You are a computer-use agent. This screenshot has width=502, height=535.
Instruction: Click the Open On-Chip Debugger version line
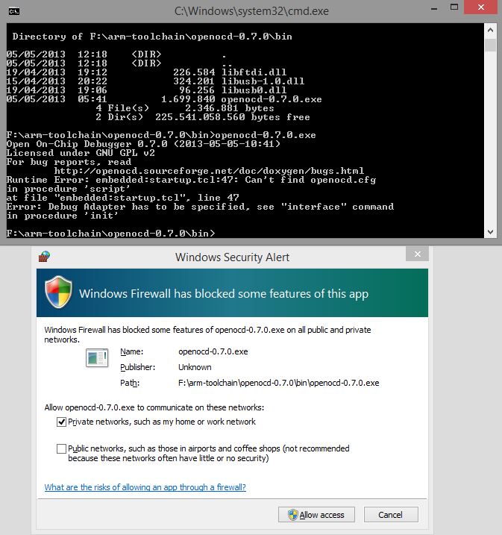click(143, 144)
